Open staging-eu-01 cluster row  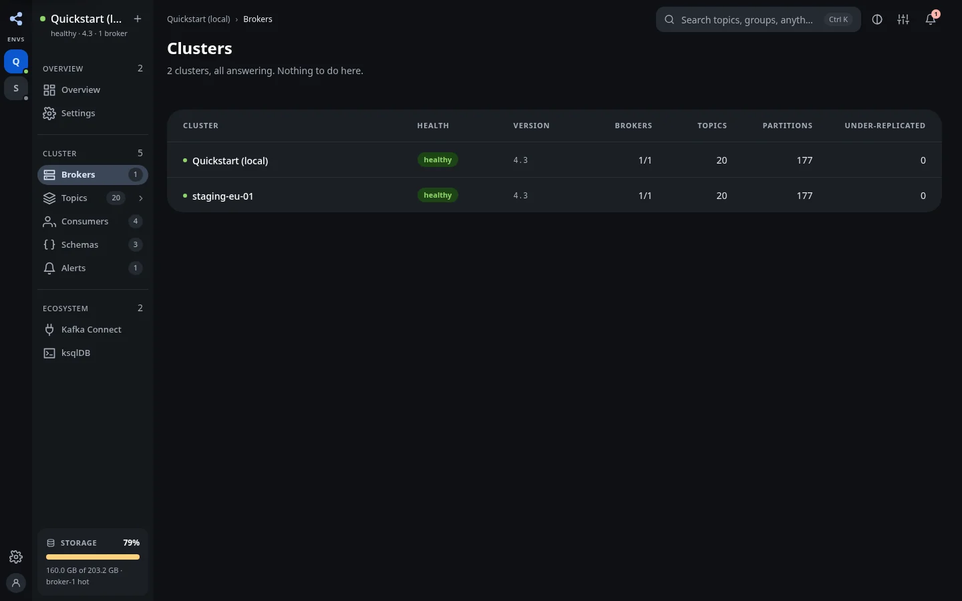coord(554,196)
